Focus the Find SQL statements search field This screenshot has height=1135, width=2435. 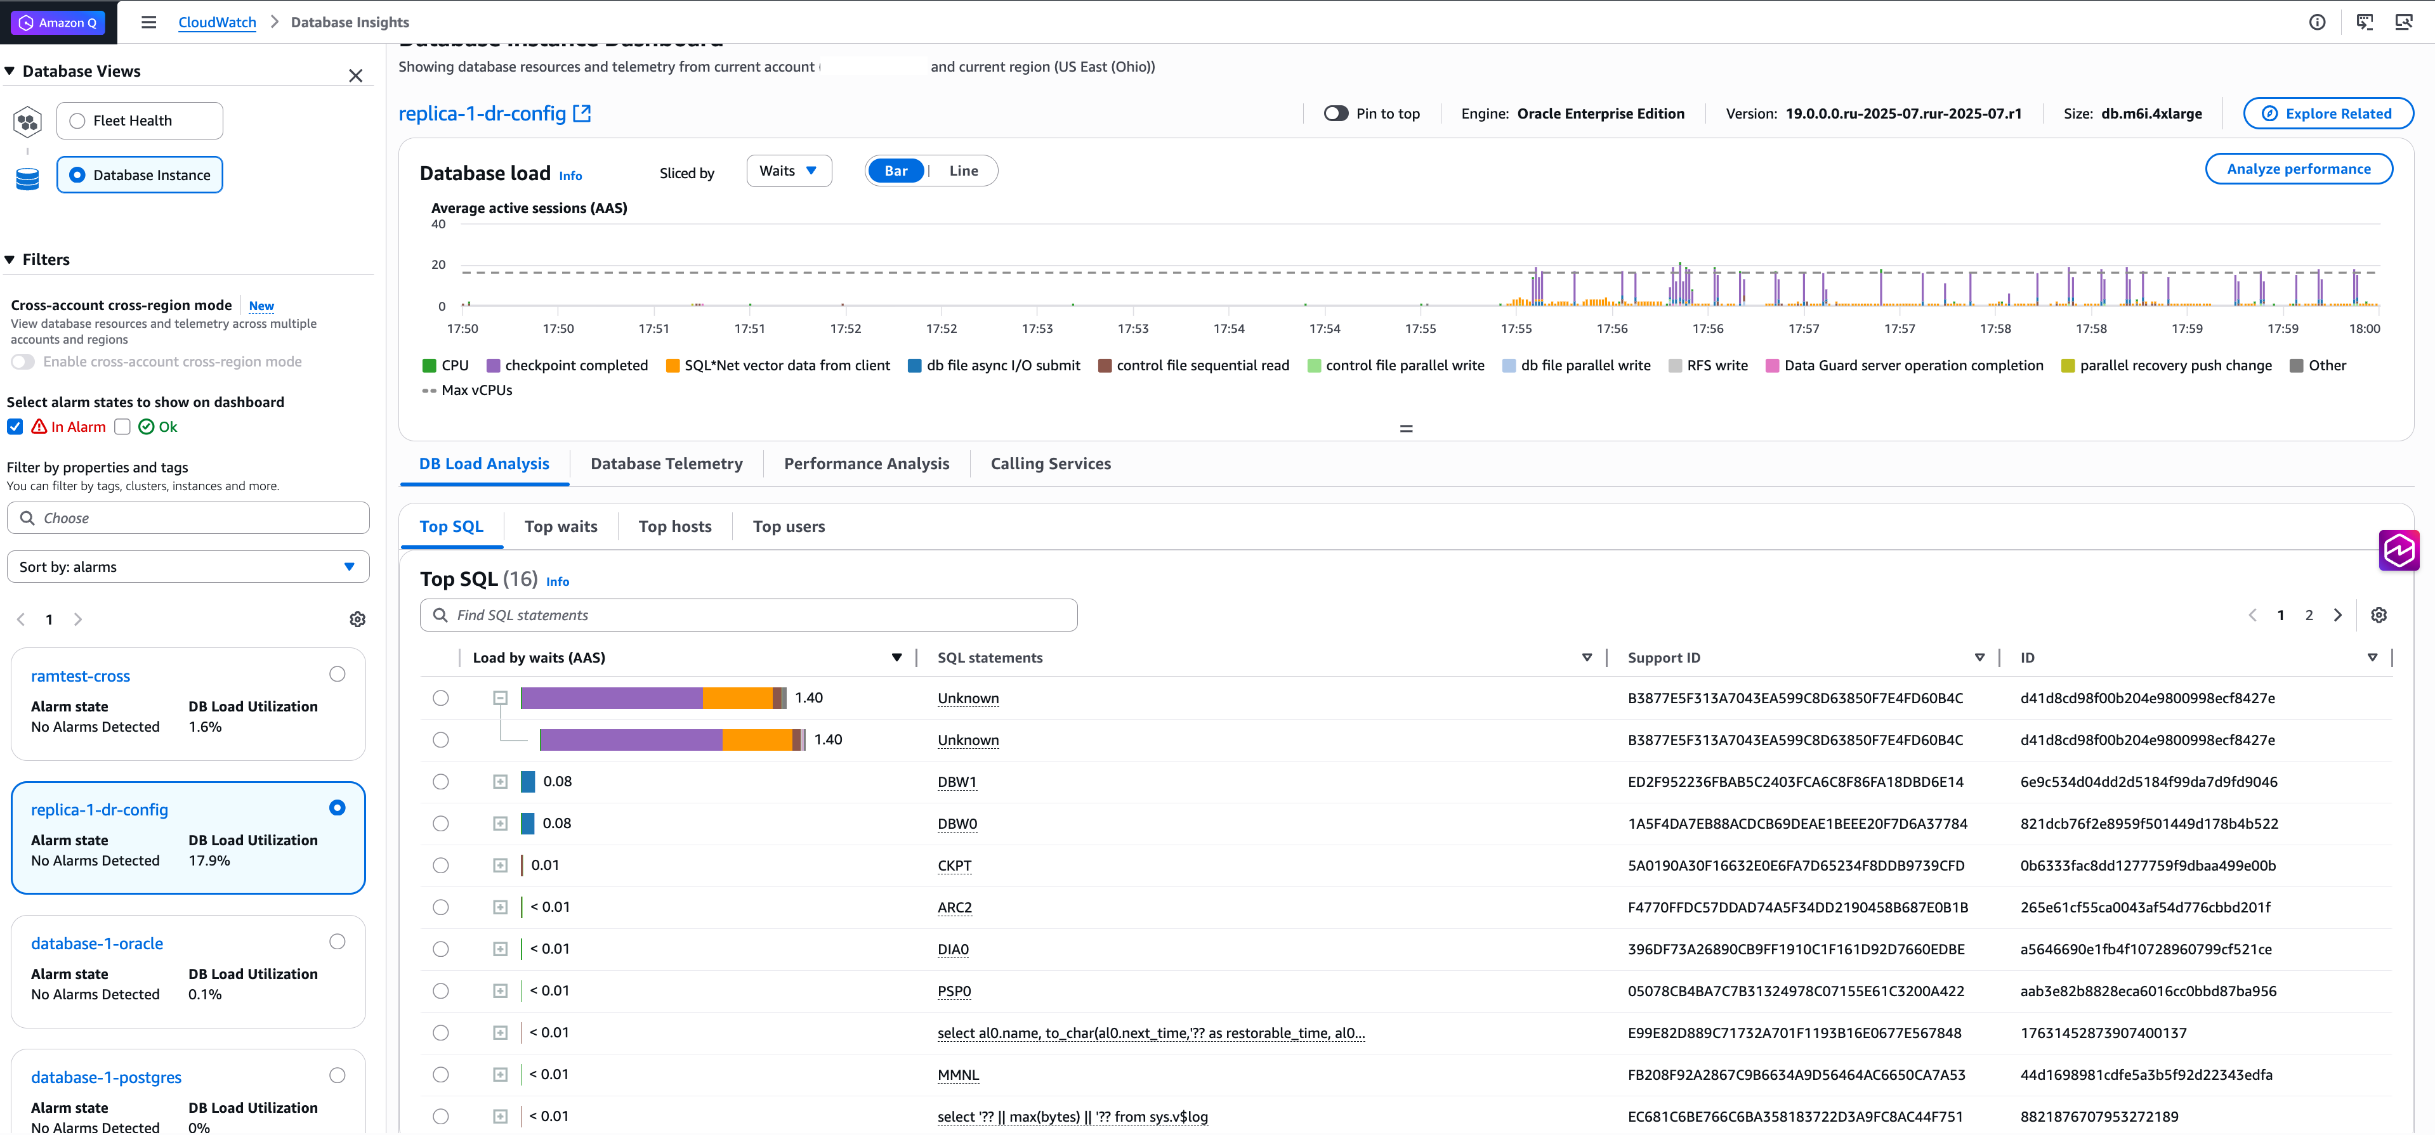click(748, 615)
